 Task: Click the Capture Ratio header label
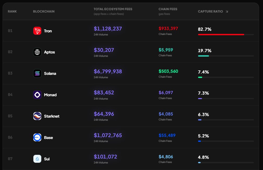[x=210, y=11]
